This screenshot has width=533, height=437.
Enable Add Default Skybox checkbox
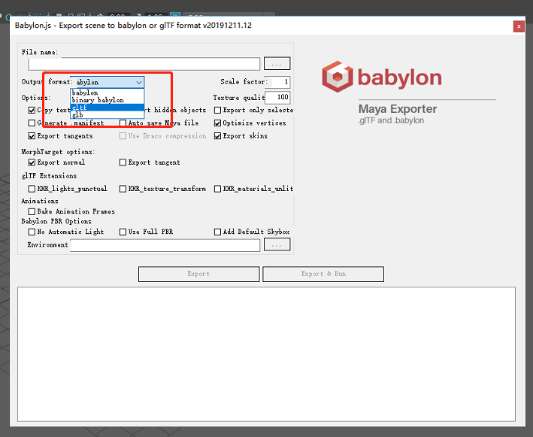pyautogui.click(x=217, y=232)
